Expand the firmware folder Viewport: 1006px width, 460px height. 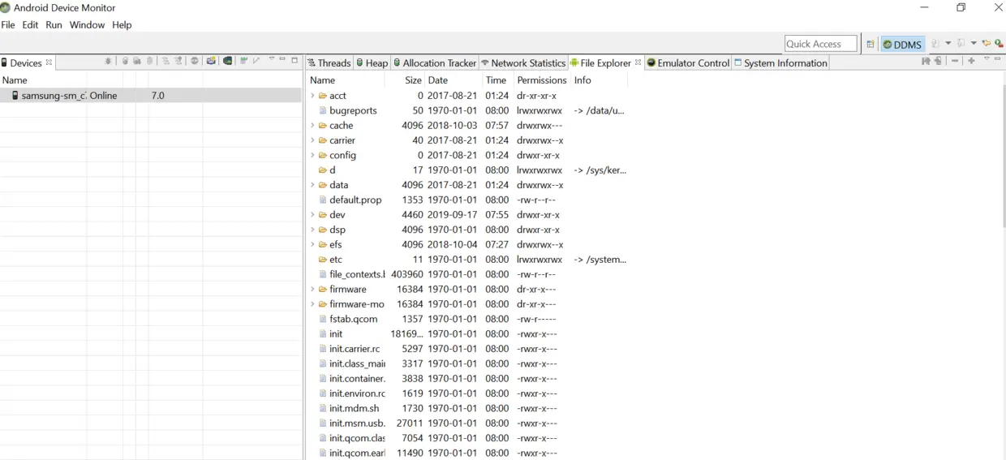click(313, 289)
